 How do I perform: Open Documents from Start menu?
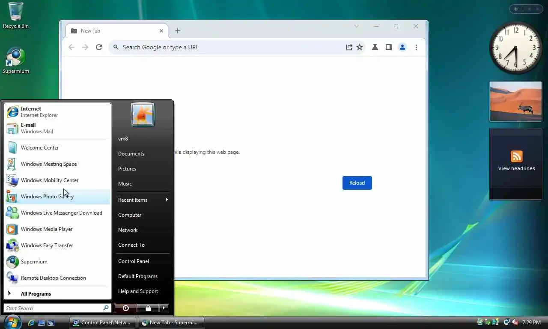pyautogui.click(x=143, y=154)
